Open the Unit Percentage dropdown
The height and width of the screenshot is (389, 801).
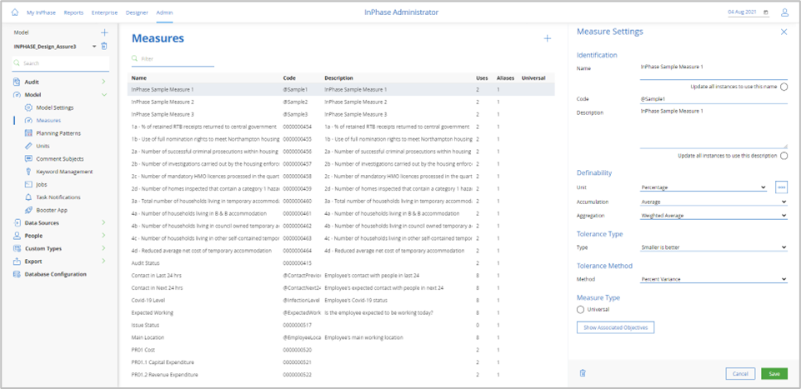(x=703, y=187)
